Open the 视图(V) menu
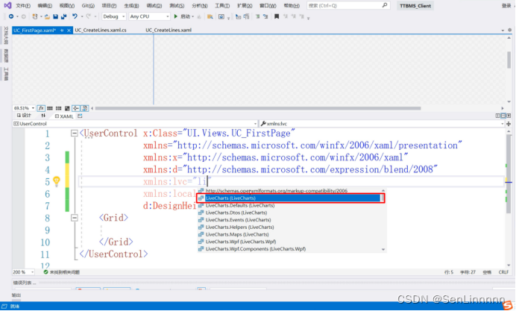The image size is (516, 311). pos(67,6)
